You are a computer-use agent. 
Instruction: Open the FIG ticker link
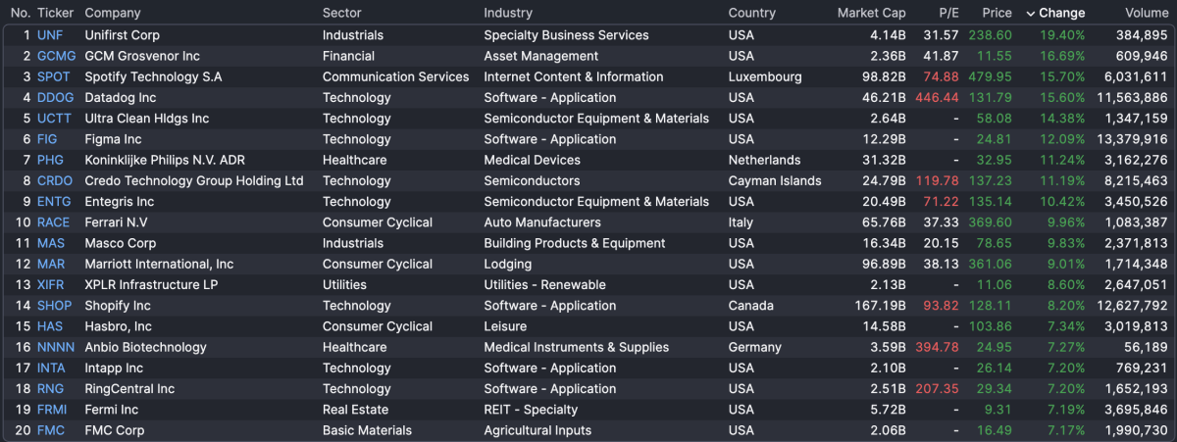(x=47, y=139)
